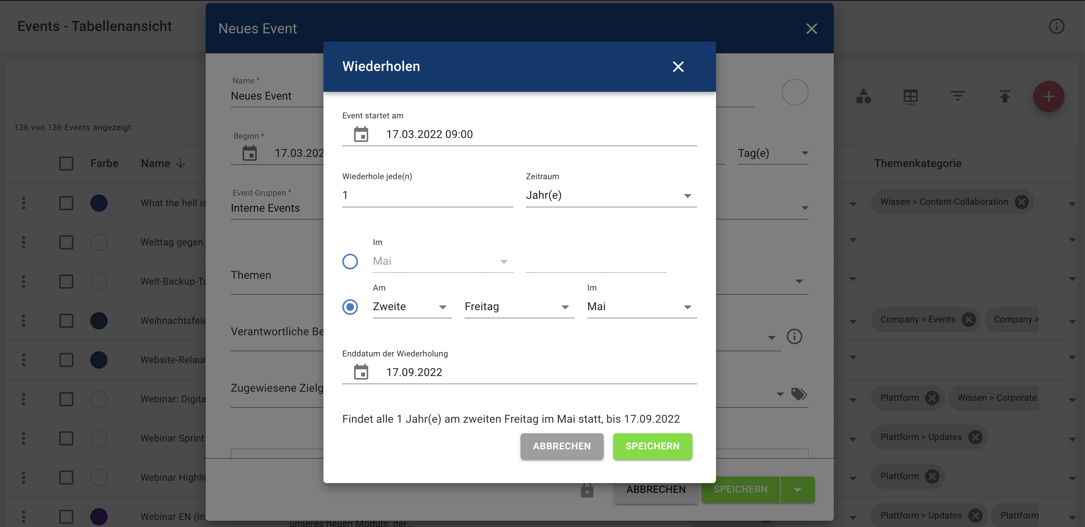Close the Wiederholen dialog with the X
The height and width of the screenshot is (527, 1085).
point(678,66)
